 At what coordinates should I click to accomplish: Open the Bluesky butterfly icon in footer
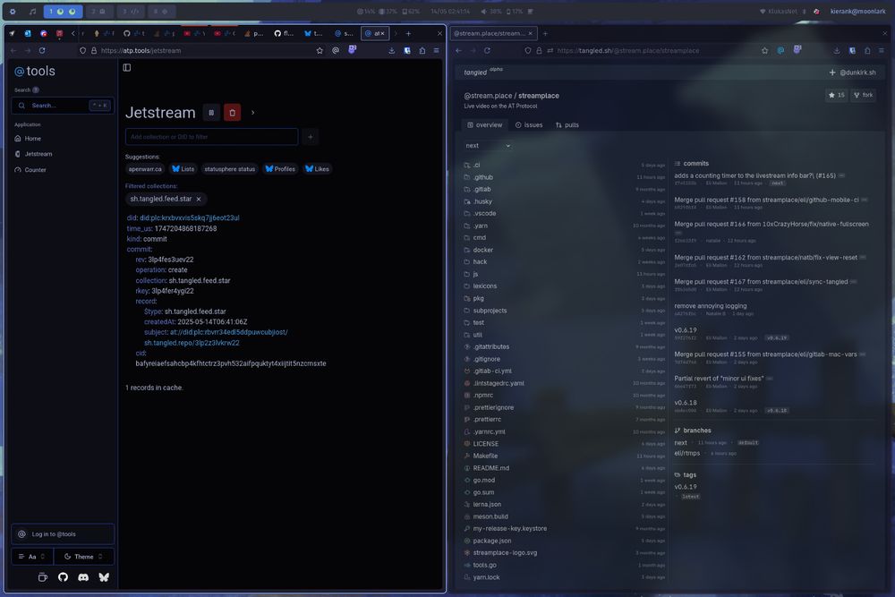[104, 577]
